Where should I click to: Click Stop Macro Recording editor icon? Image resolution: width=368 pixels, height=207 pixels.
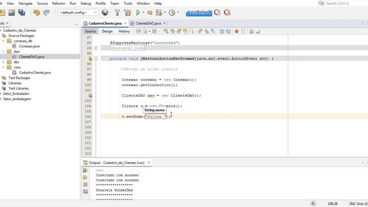click(x=243, y=31)
